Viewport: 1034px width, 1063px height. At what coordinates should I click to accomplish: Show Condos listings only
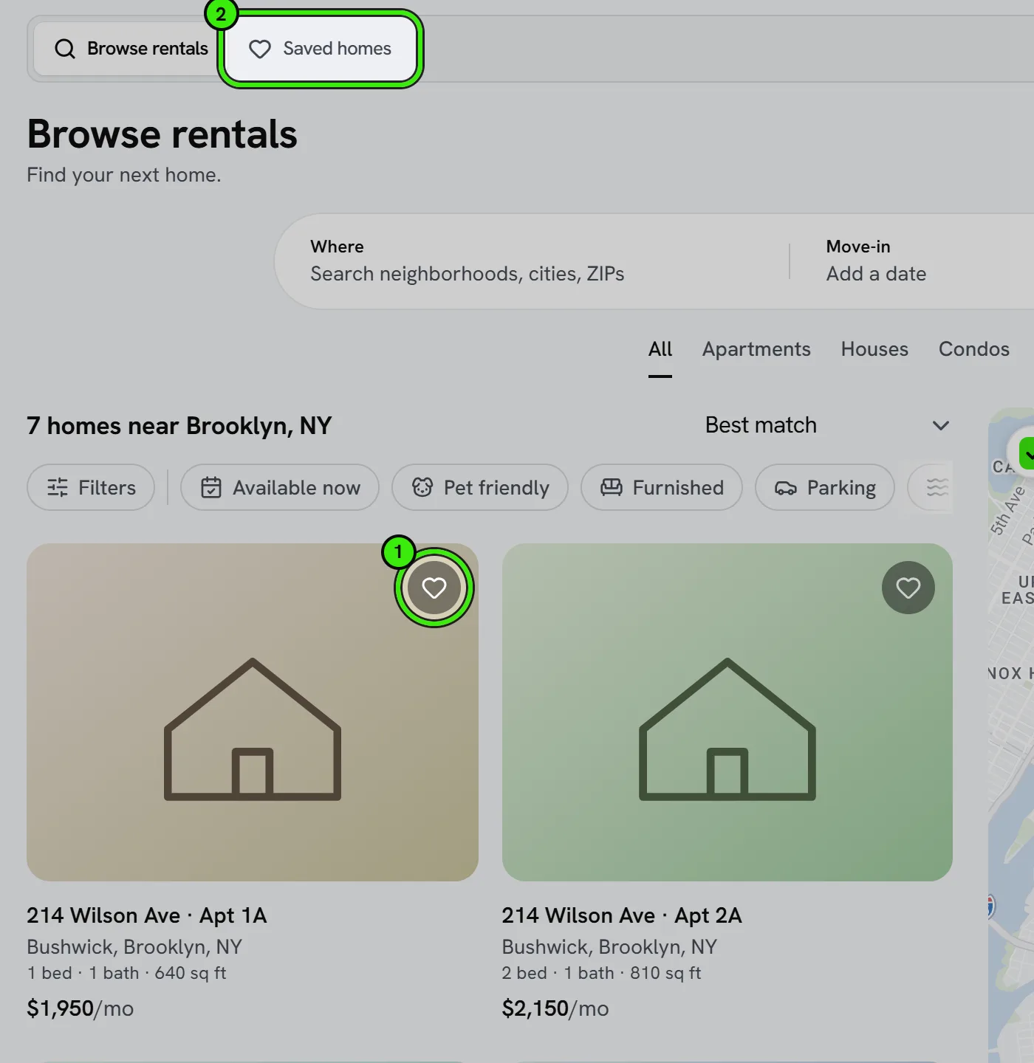pyautogui.click(x=973, y=349)
